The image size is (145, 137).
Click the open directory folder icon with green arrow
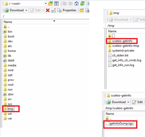click(x=51, y=3)
